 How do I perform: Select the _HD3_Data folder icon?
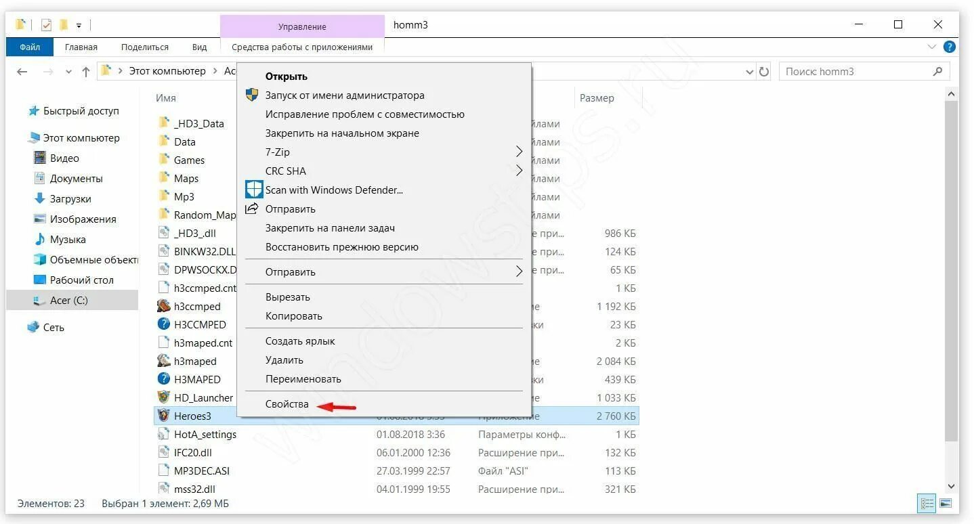point(163,123)
